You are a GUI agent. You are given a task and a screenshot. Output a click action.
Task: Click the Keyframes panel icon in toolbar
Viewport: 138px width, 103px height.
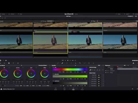[x=133, y=63]
